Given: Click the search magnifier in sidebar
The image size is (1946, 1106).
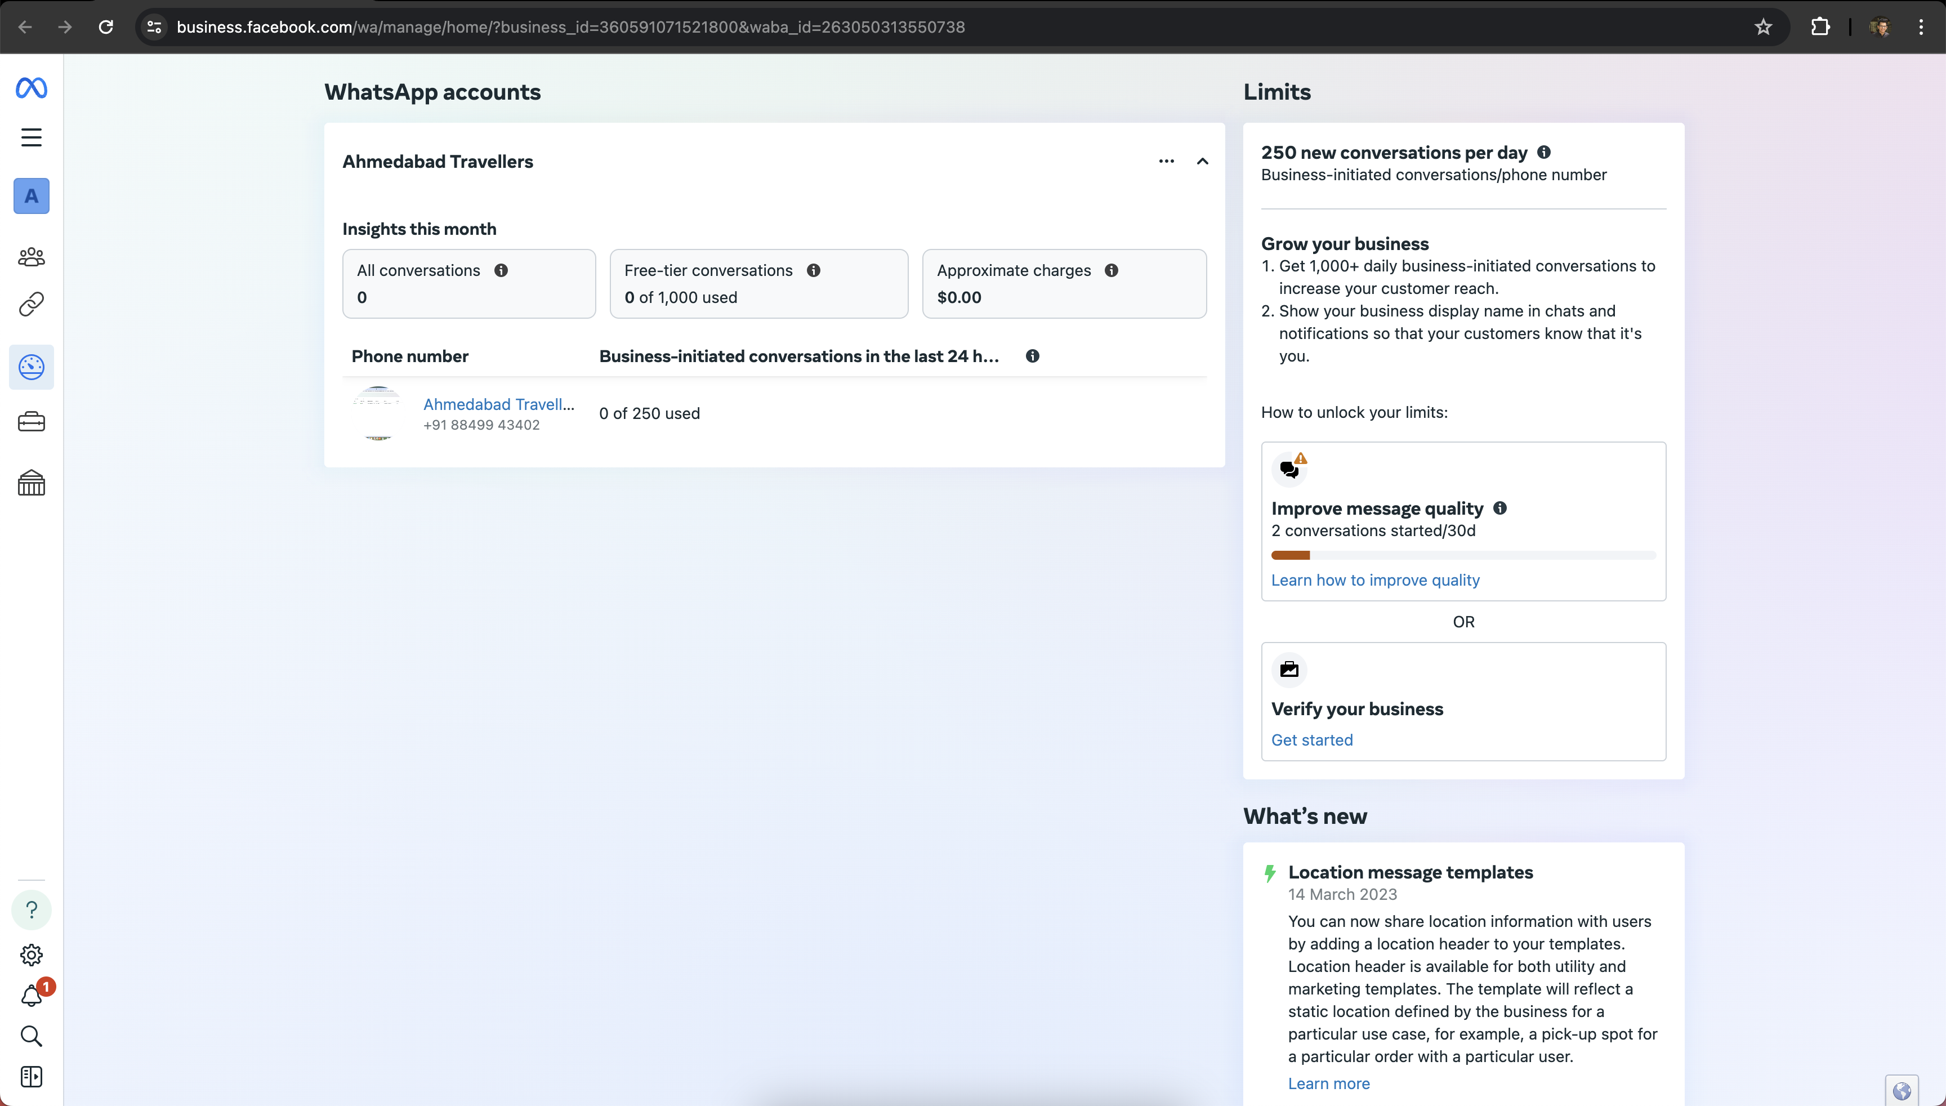Looking at the screenshot, I should (31, 1036).
